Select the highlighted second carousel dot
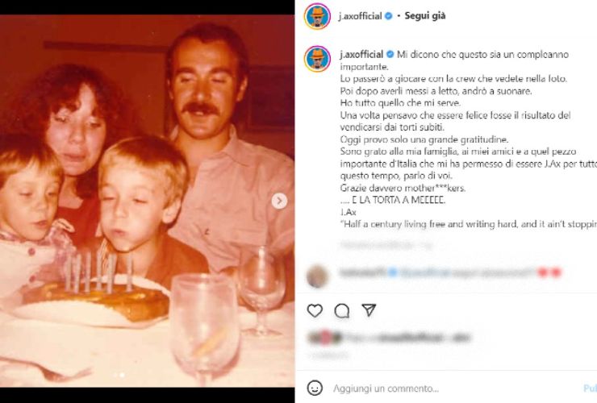 click(x=122, y=375)
